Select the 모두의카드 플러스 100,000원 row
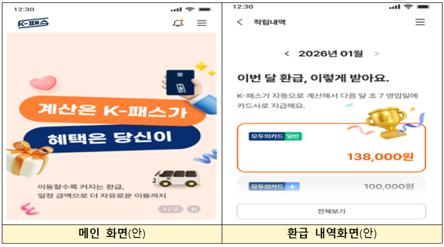The image size is (444, 247). click(331, 186)
